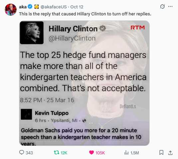View post analytics bar chart icon
The width and height of the screenshot is (178, 159).
pyautogui.click(x=126, y=153)
